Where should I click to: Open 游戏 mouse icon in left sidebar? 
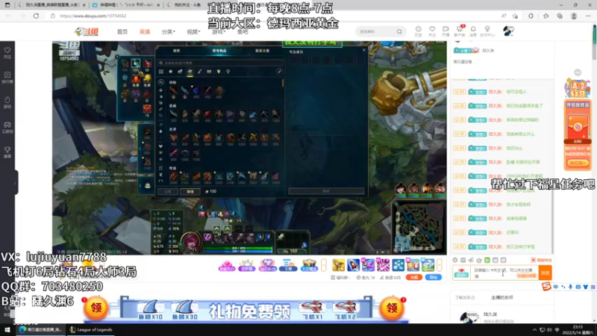click(x=7, y=102)
